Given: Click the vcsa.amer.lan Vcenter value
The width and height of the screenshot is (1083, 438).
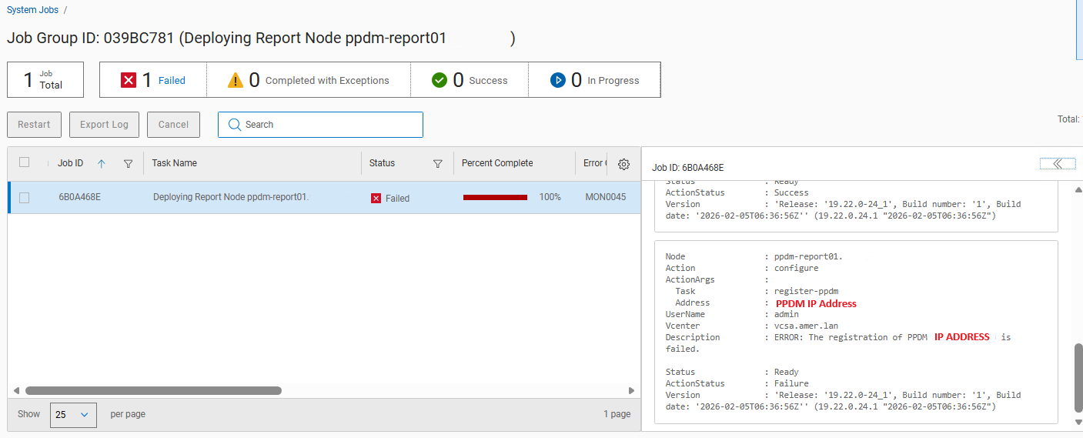Looking at the screenshot, I should click(806, 326).
